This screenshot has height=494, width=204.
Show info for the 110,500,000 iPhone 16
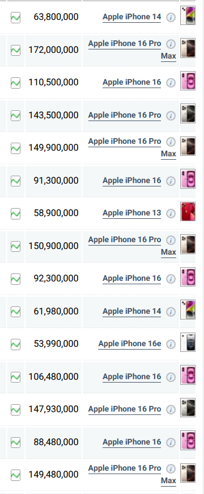(x=171, y=83)
